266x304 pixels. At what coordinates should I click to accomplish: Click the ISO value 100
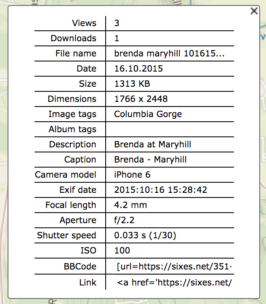click(122, 251)
